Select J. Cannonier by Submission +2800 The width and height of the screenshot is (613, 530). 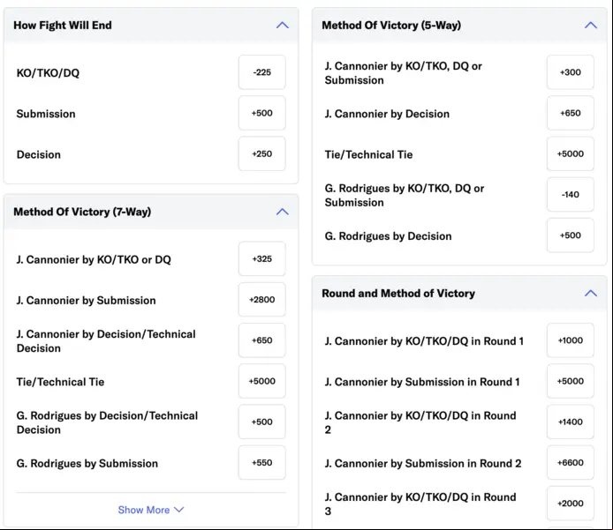tap(262, 299)
